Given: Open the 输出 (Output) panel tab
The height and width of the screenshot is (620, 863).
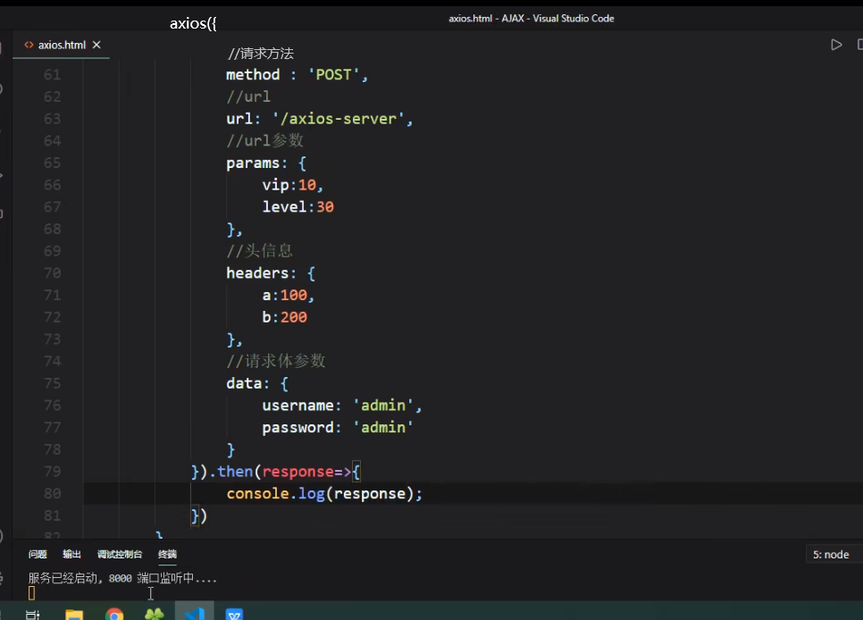Looking at the screenshot, I should [71, 554].
